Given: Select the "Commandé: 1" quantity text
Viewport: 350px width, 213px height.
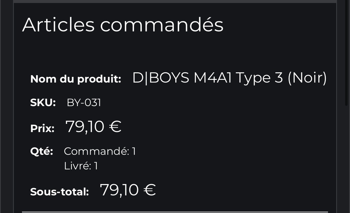Looking at the screenshot, I should [x=100, y=151].
